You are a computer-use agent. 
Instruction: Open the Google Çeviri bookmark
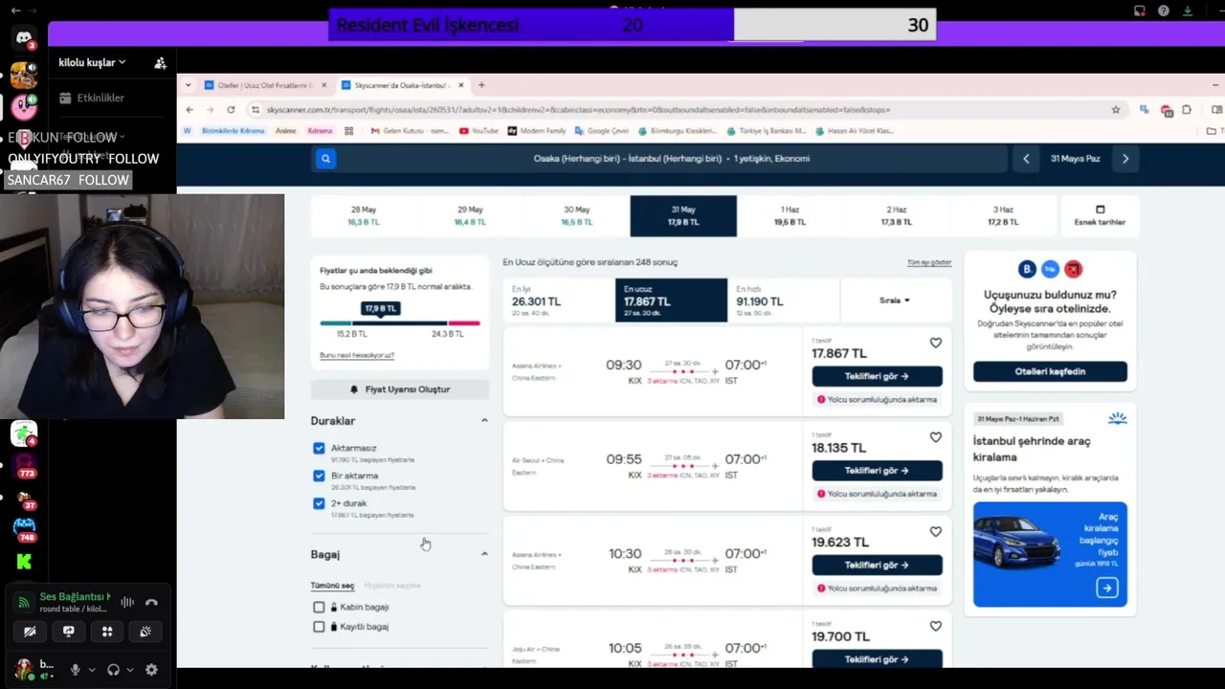click(602, 130)
